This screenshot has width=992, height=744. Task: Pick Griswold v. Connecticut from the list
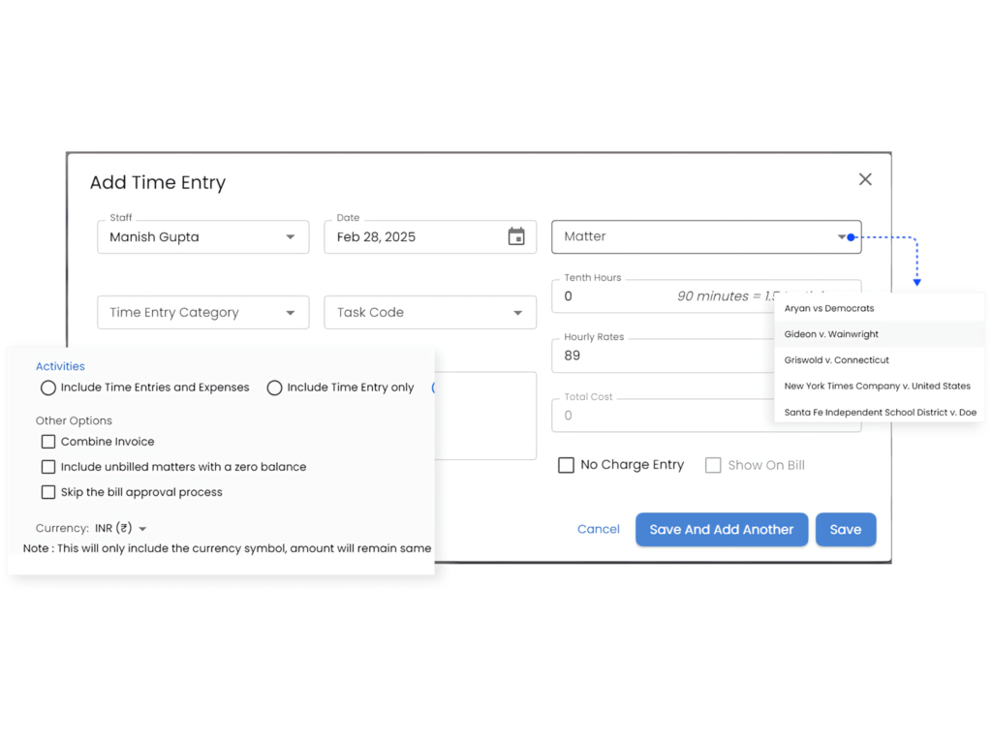(x=836, y=360)
